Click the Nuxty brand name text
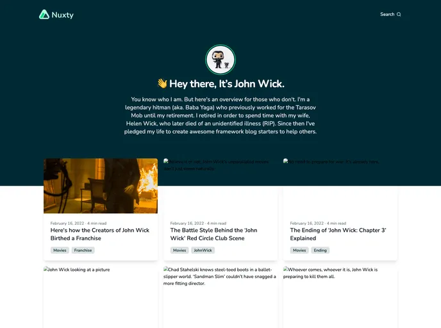 [63, 15]
